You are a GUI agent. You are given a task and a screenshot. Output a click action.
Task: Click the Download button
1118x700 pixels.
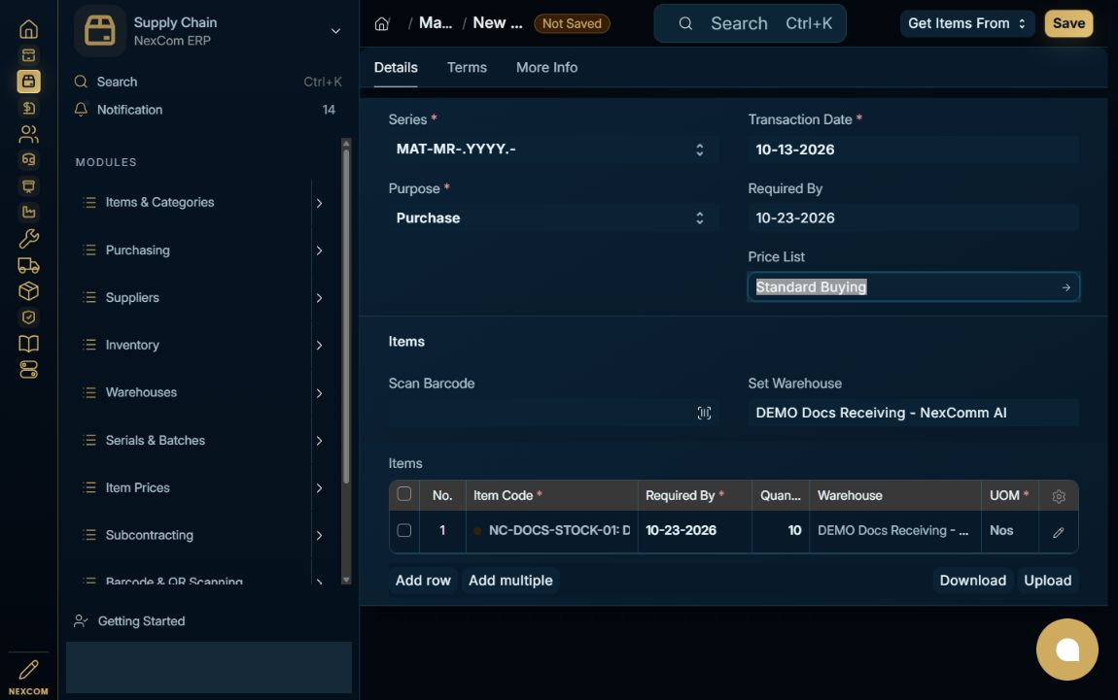coord(972,581)
